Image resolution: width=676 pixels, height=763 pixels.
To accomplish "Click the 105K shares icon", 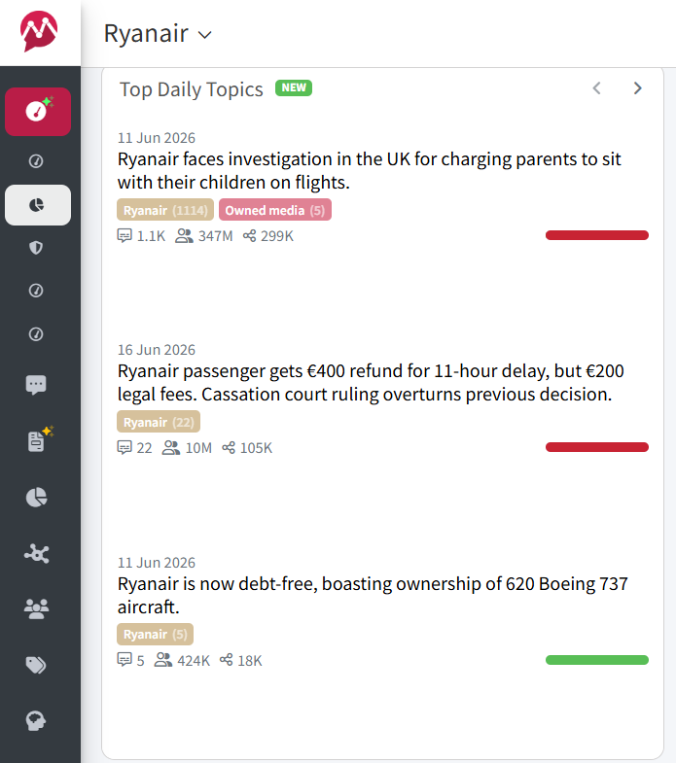I will [229, 448].
